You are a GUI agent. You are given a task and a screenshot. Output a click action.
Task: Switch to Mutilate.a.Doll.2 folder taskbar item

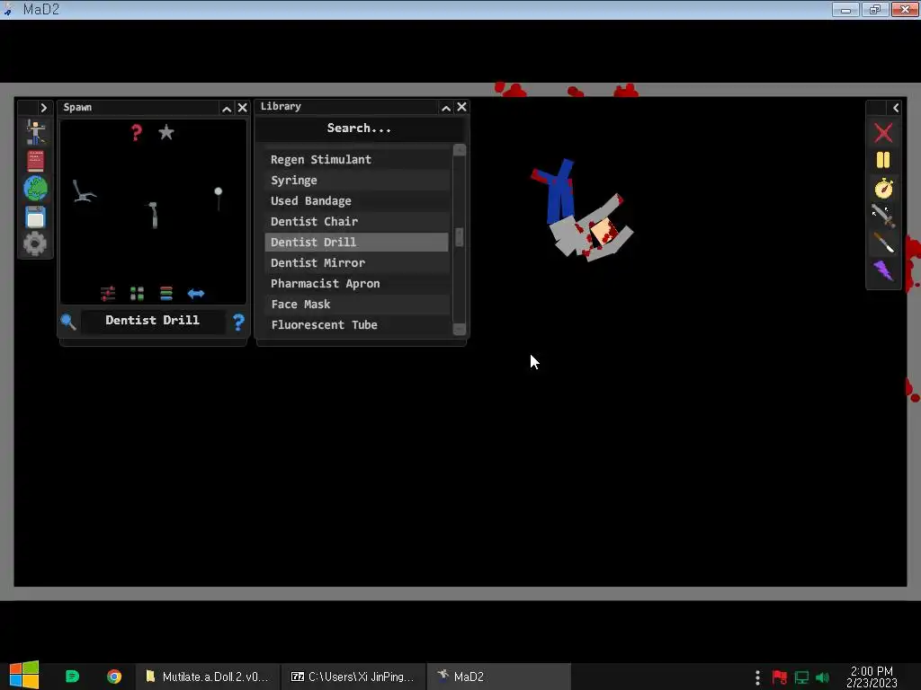click(208, 677)
